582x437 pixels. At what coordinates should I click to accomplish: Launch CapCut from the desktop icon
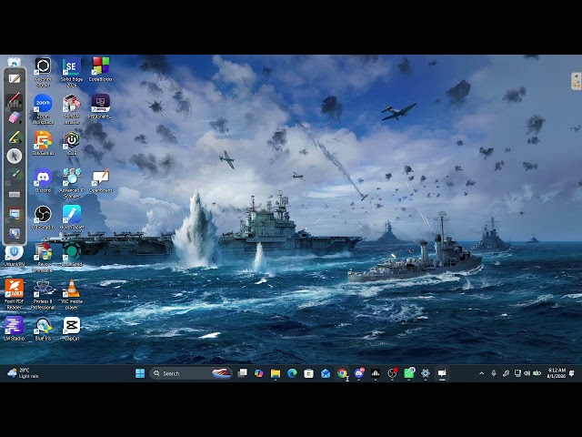[72, 329]
